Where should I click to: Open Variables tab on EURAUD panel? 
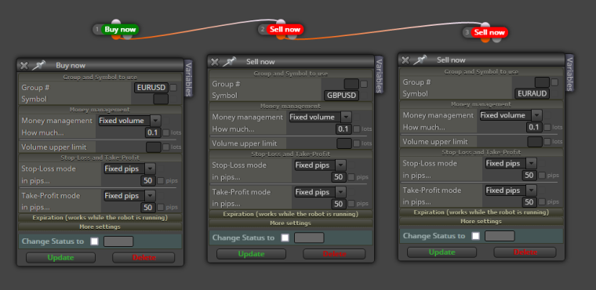[x=569, y=73]
